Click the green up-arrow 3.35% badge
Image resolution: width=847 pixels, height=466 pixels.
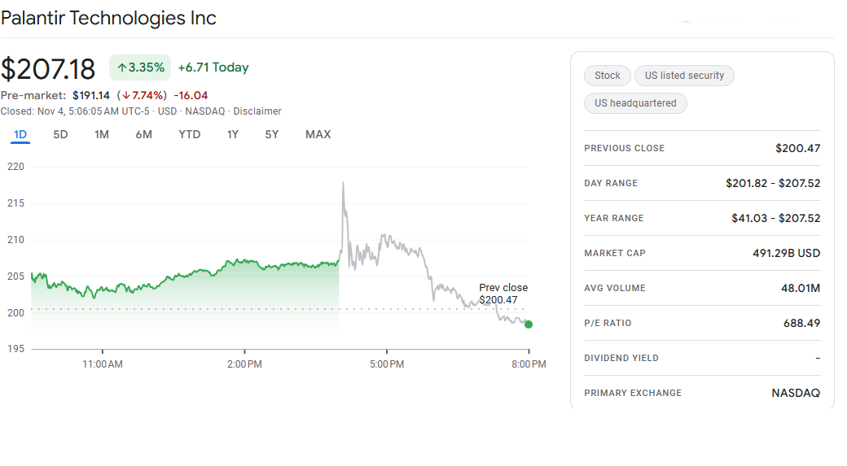[140, 68]
